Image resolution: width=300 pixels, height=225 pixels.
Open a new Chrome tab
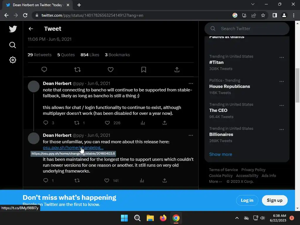pyautogui.click(x=79, y=5)
